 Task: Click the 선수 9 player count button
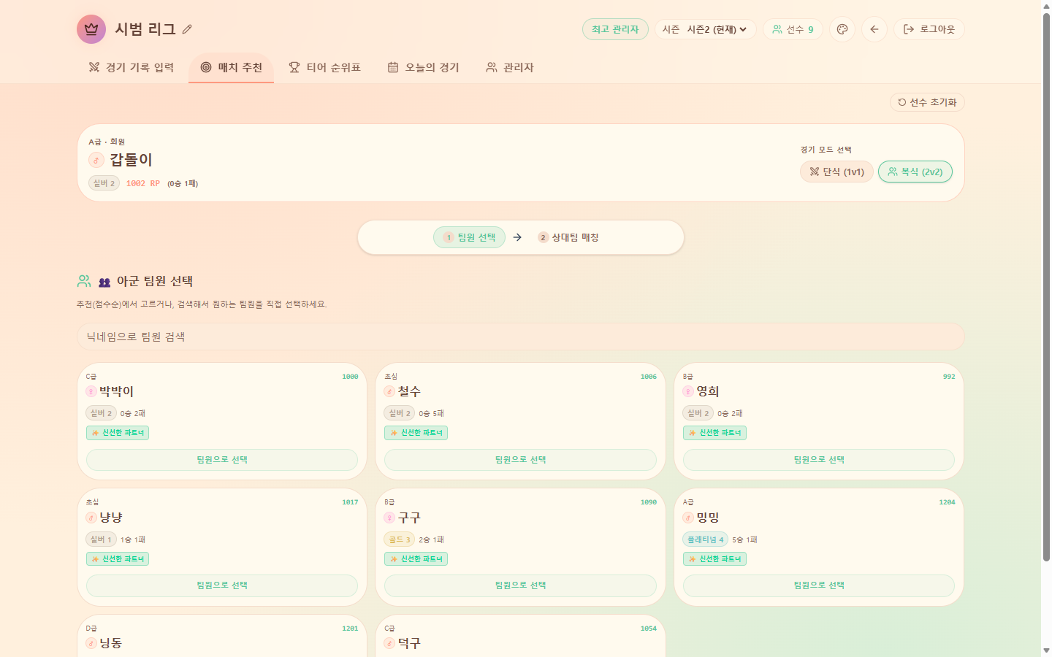[793, 29]
